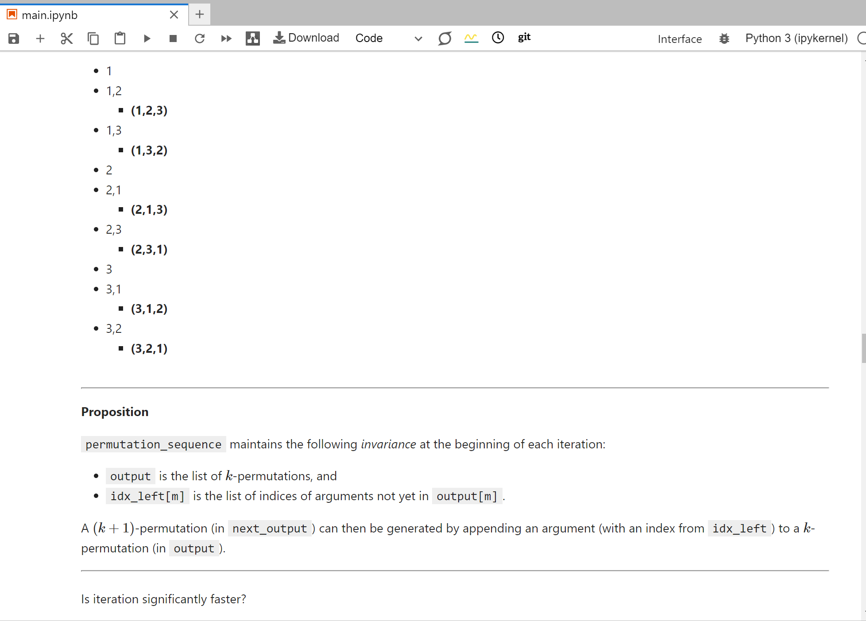Click the clock icon in toolbar
The image size is (866, 621).
(x=498, y=38)
